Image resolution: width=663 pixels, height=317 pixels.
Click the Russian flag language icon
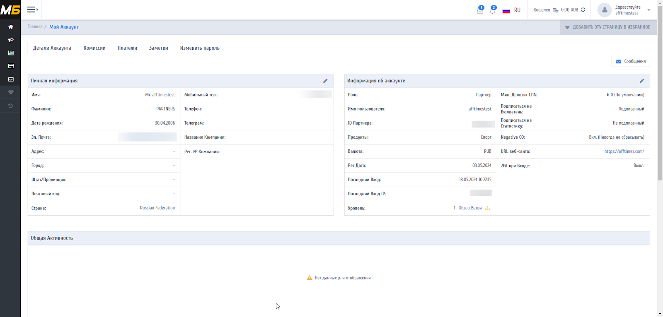(506, 10)
